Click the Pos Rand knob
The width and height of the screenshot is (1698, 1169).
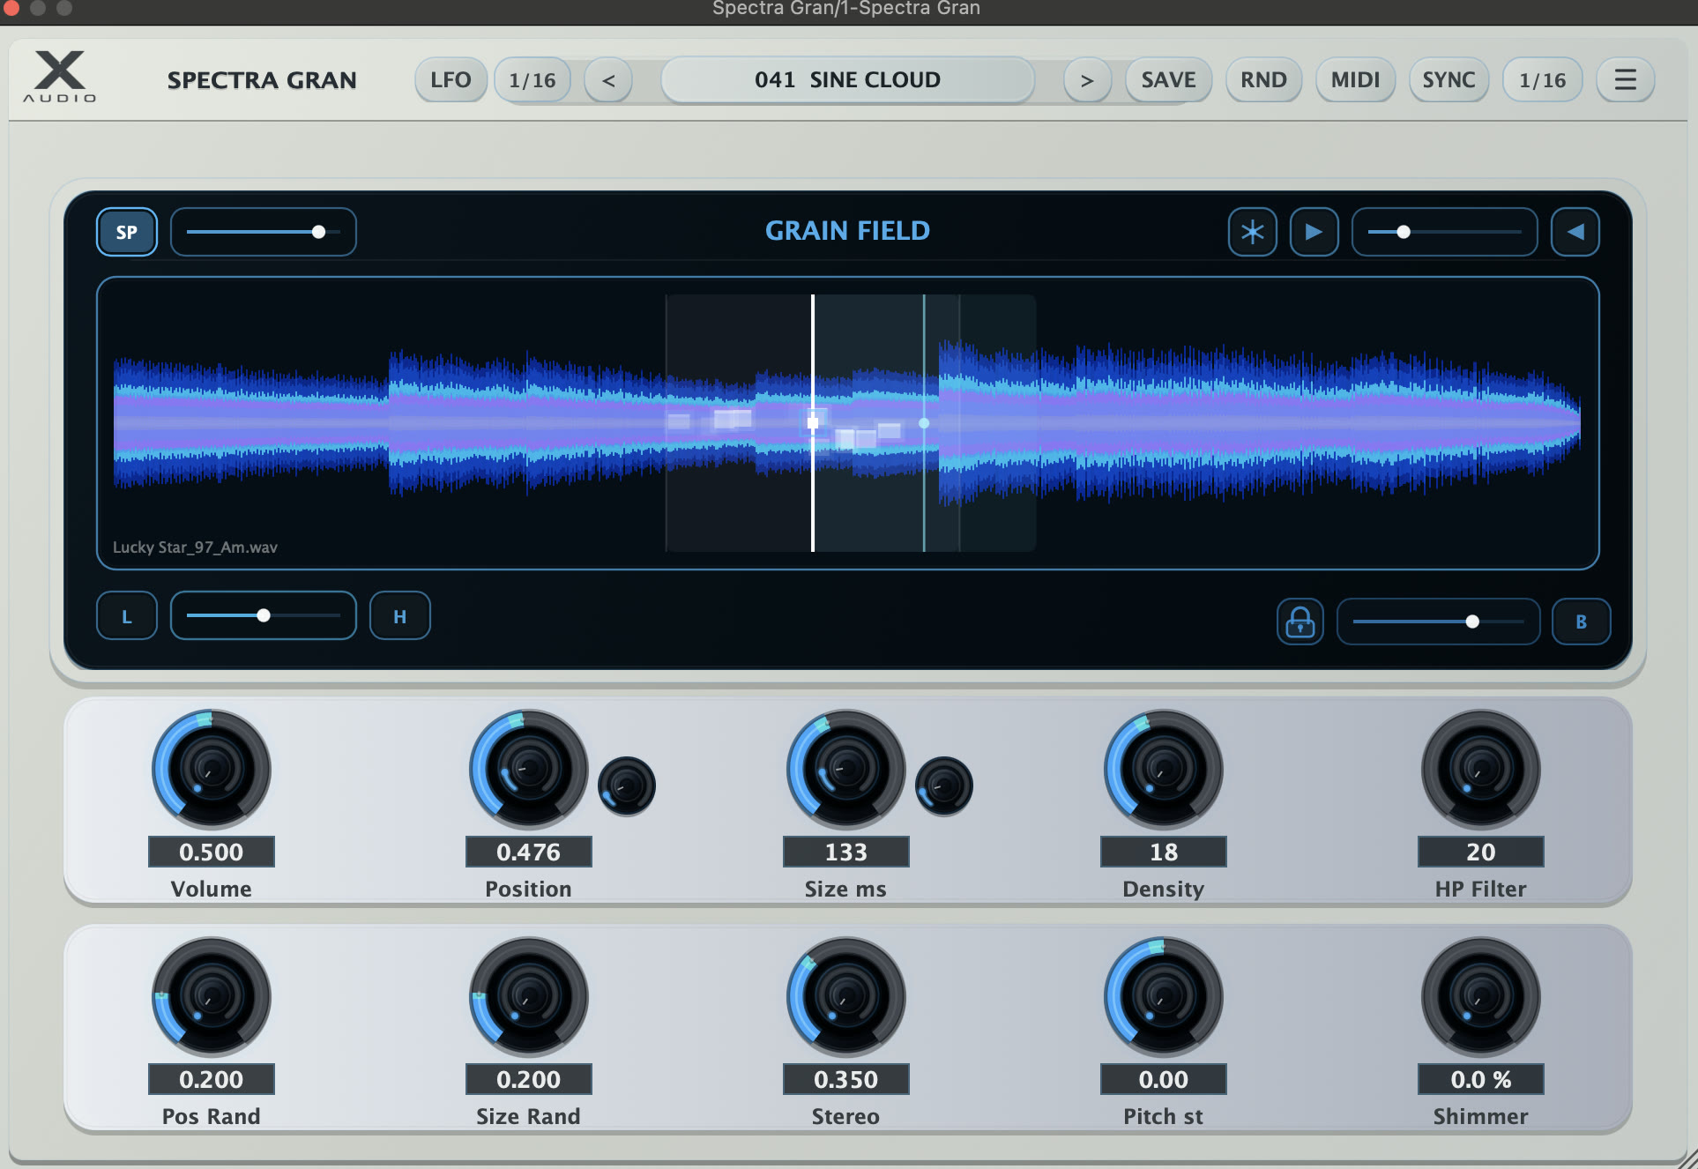tap(212, 997)
